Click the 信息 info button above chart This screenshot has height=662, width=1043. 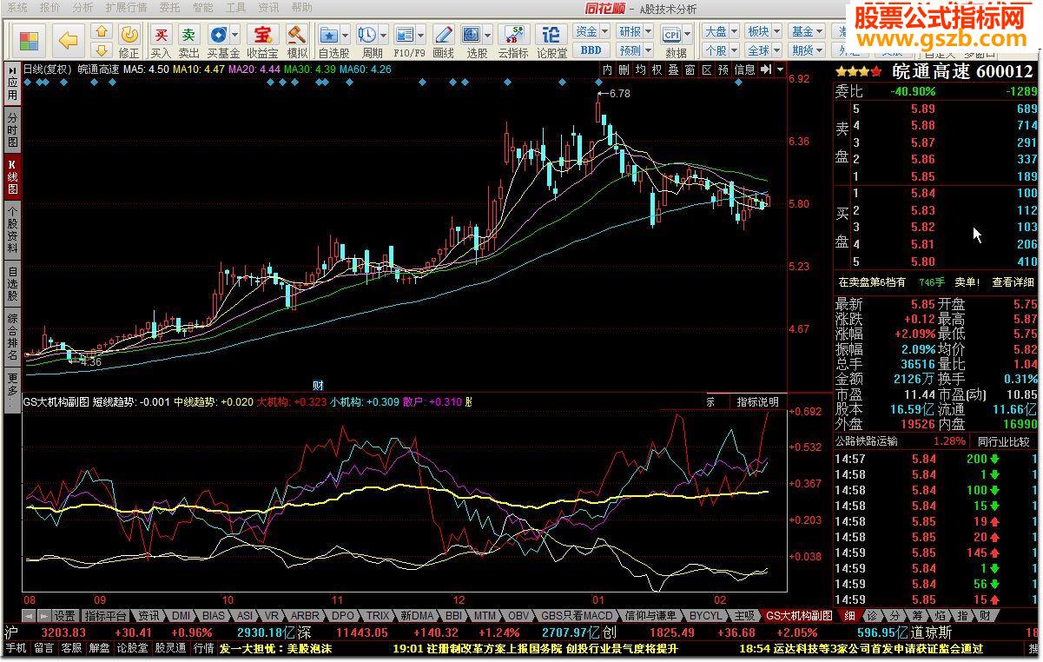(745, 70)
